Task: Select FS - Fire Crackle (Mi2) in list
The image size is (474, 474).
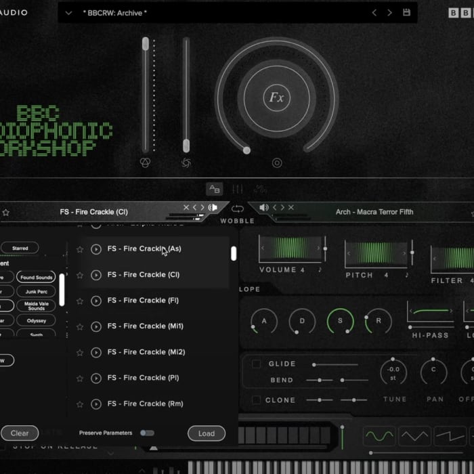Action: [146, 352]
